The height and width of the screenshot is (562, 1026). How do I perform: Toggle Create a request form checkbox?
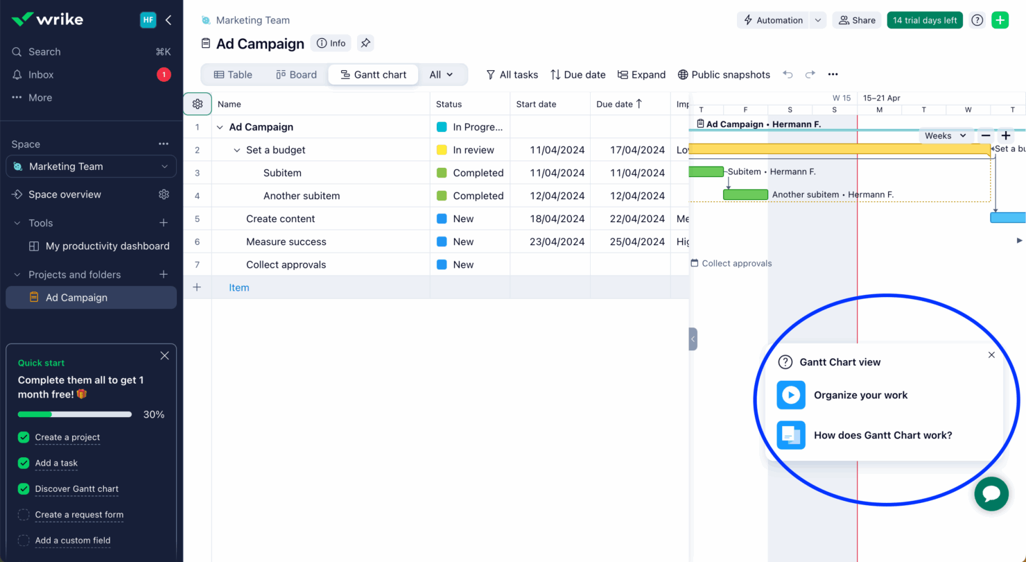click(24, 514)
